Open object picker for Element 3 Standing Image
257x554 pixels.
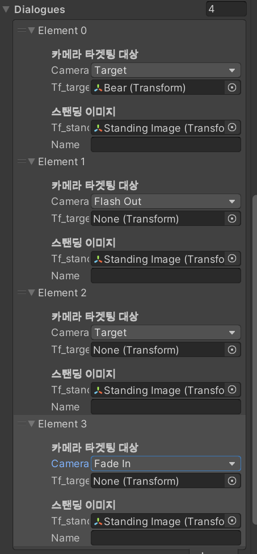pos(232,521)
